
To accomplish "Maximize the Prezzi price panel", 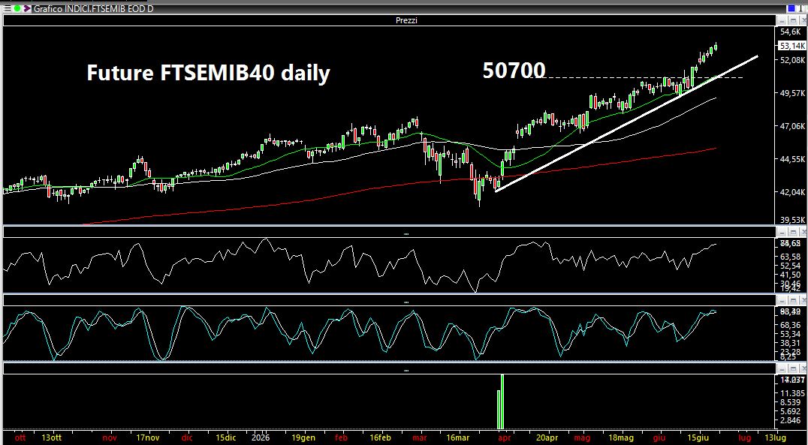I will [x=792, y=20].
